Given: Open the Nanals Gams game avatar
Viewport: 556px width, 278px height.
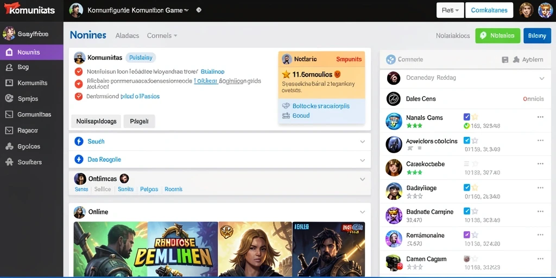Looking at the screenshot, I should coord(394,121).
